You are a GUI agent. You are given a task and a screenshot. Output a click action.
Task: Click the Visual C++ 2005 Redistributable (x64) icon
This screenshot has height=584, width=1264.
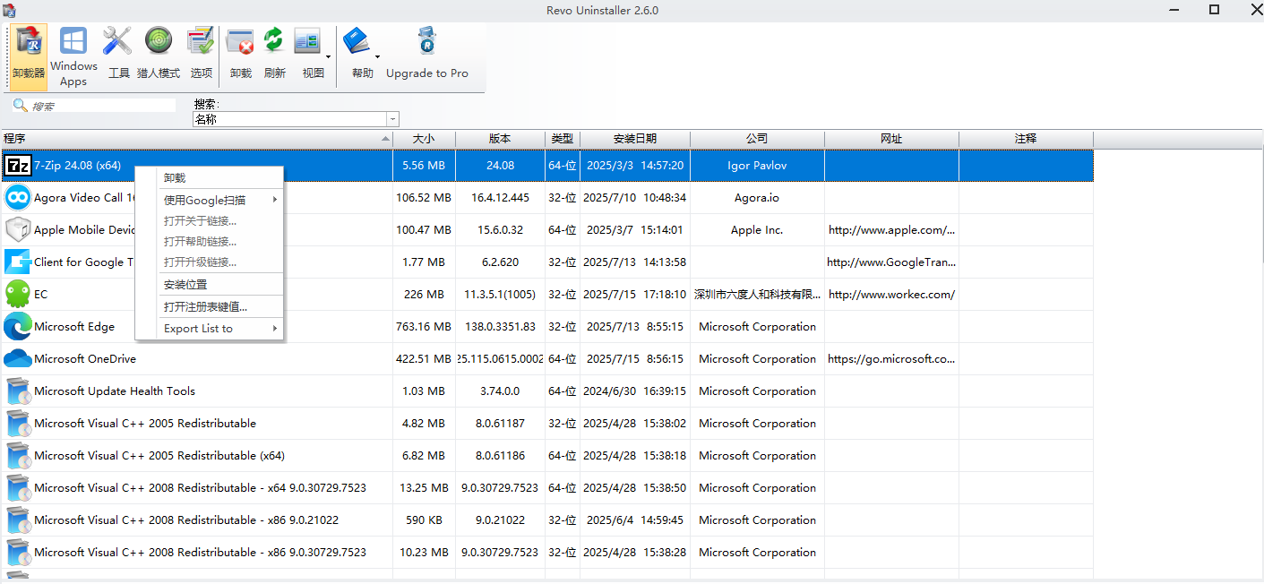[18, 456]
